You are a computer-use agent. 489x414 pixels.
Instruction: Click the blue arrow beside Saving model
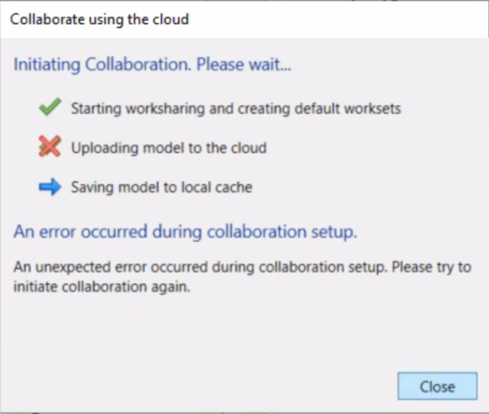[x=50, y=187]
